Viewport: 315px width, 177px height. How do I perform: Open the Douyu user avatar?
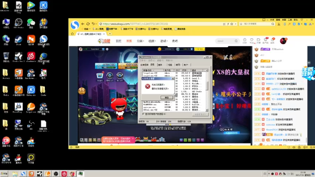point(283,41)
